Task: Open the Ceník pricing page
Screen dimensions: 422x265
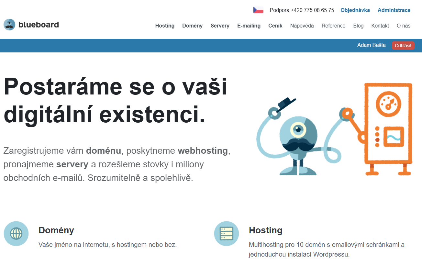Action: (275, 26)
